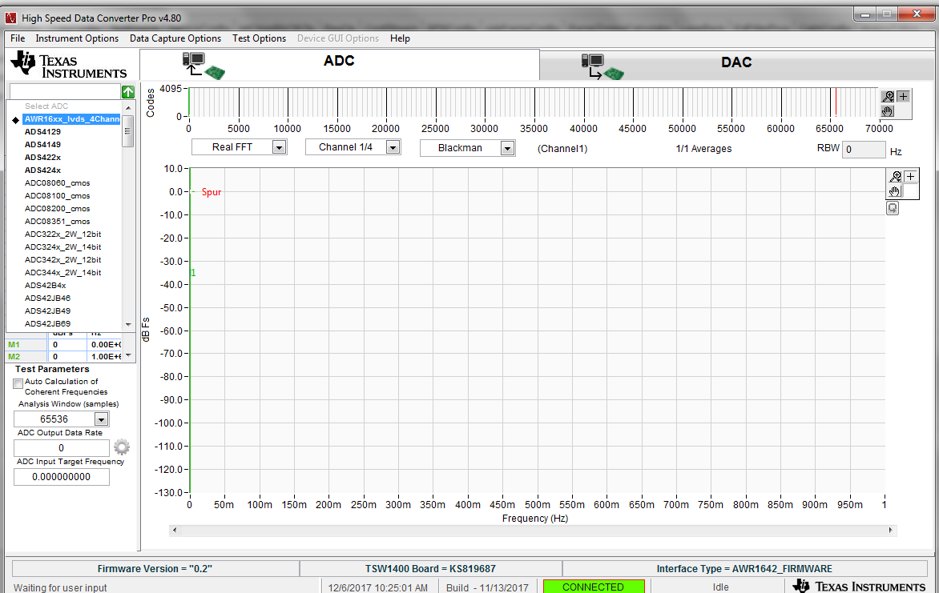Click the application icon in the title bar

pos(10,18)
